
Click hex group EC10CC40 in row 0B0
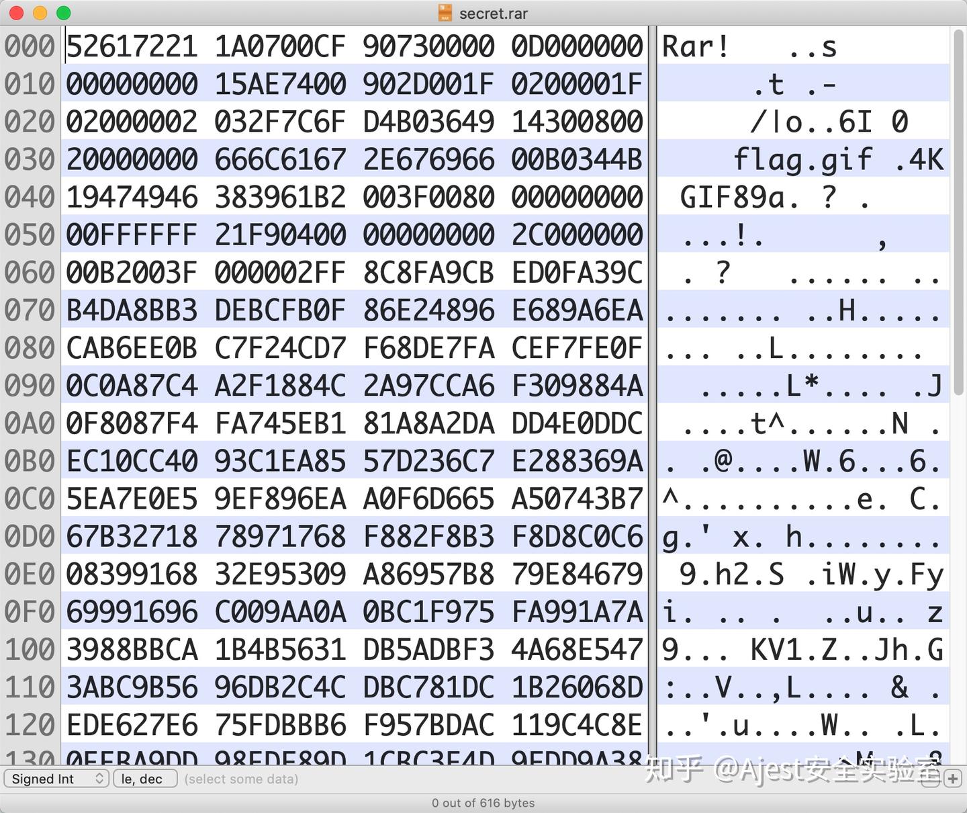click(x=132, y=461)
